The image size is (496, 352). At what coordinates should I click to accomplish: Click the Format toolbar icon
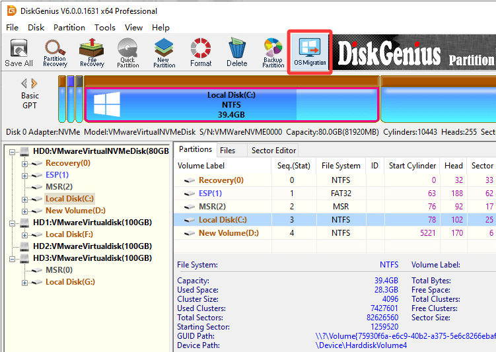[201, 52]
